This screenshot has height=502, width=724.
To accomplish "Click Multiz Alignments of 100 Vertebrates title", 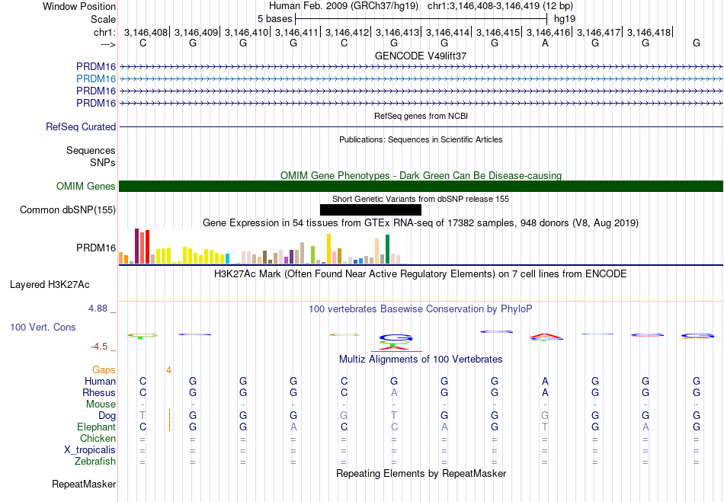I will (421, 359).
